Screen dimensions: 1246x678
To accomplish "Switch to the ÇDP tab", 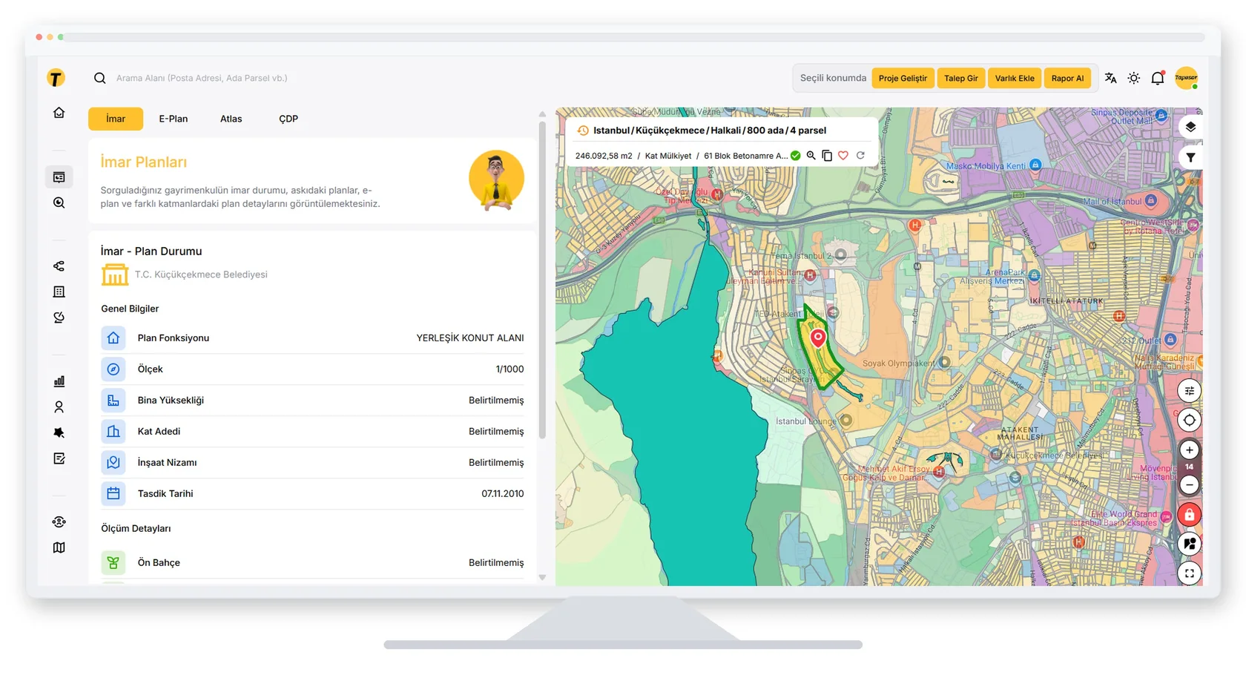I will (289, 119).
